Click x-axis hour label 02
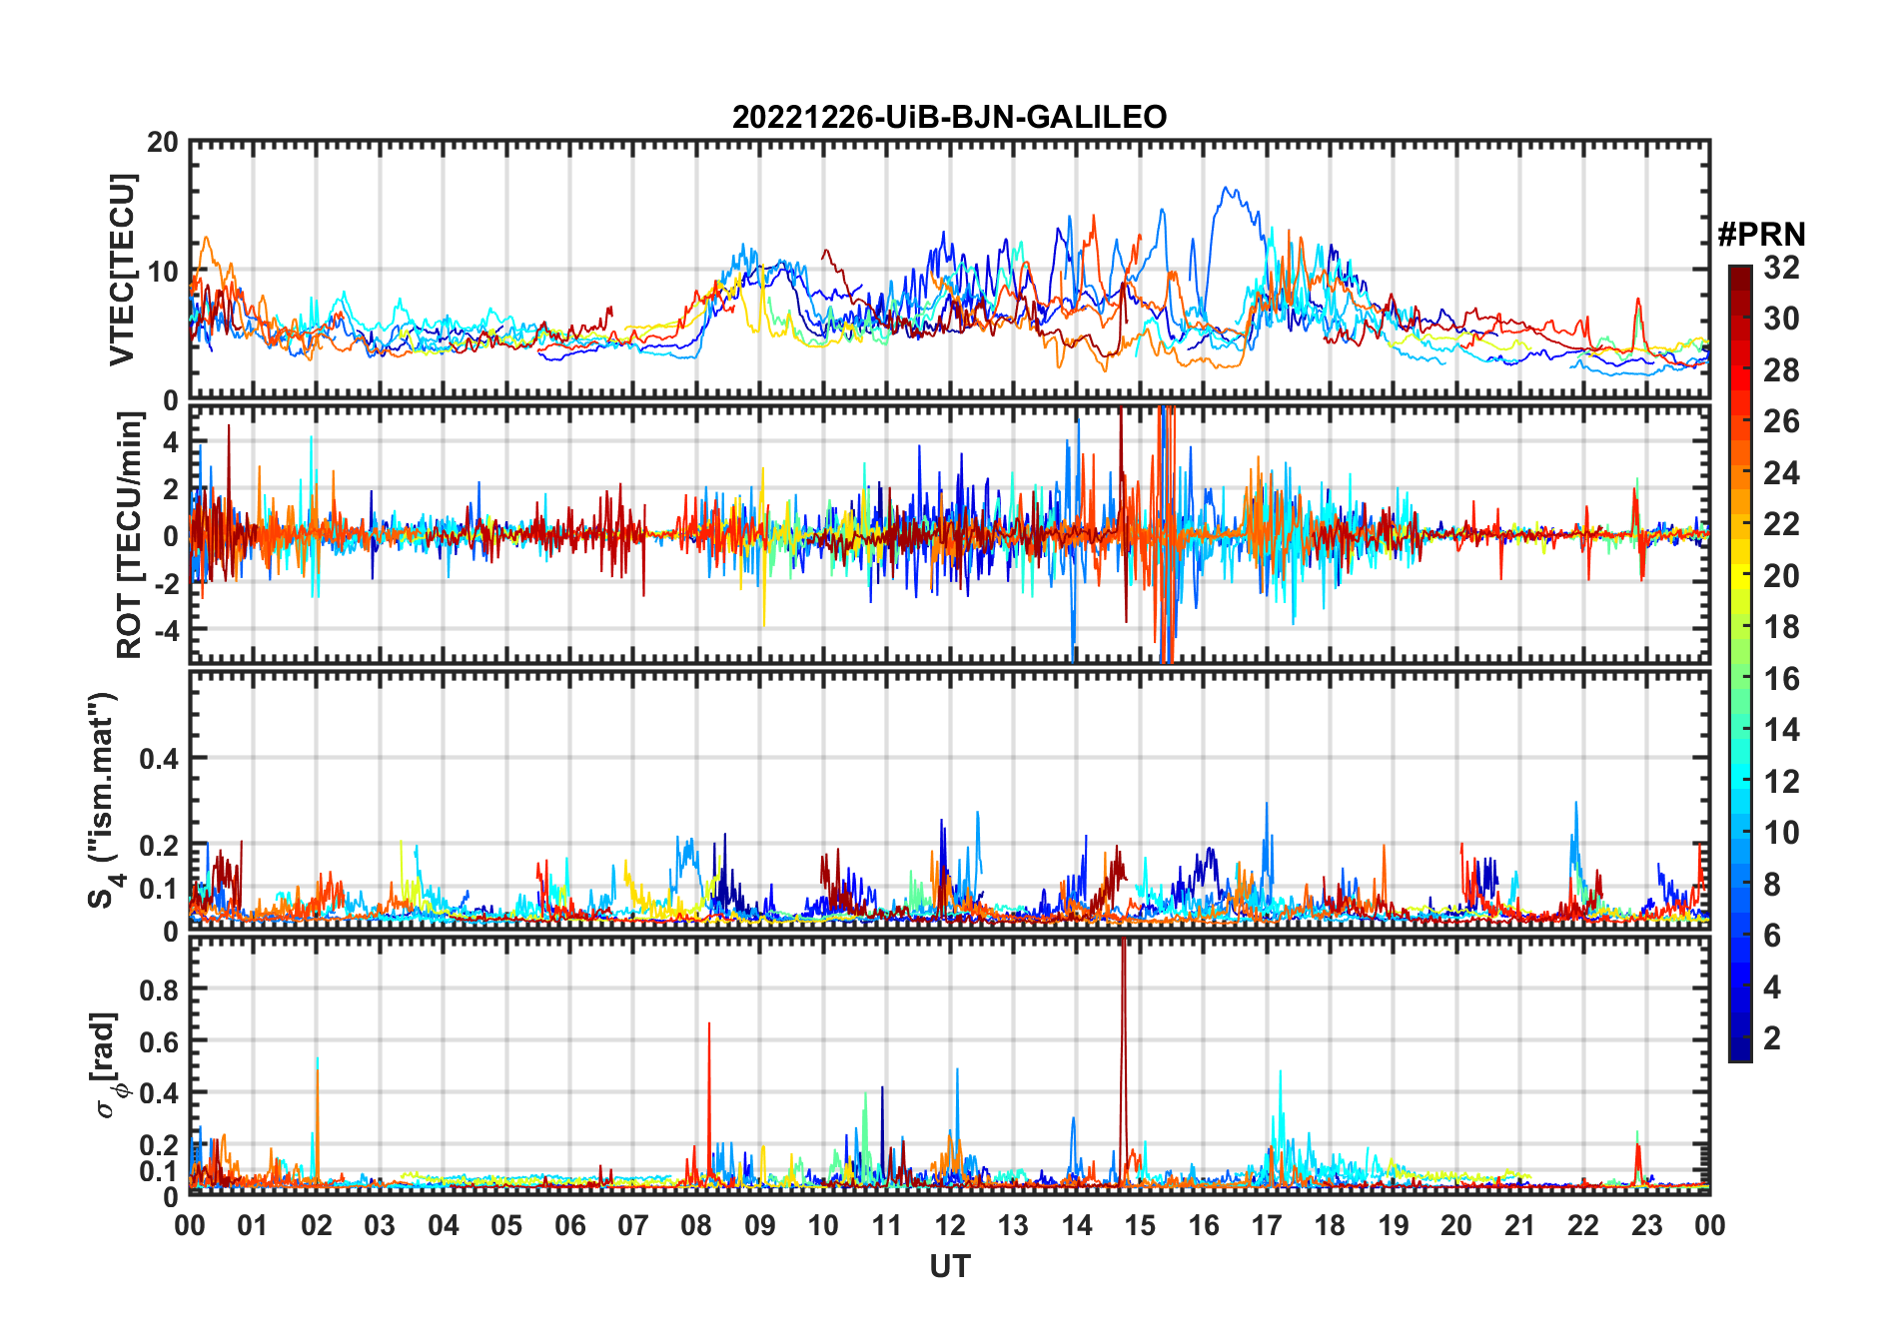 317,1225
